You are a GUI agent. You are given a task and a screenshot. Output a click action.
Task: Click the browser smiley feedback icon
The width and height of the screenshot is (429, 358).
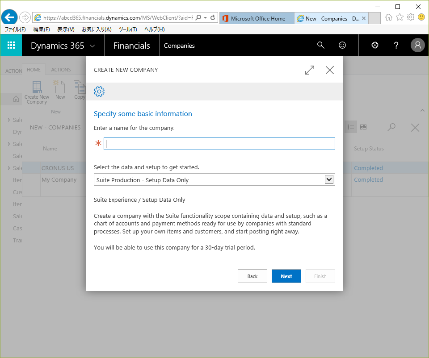[421, 17]
